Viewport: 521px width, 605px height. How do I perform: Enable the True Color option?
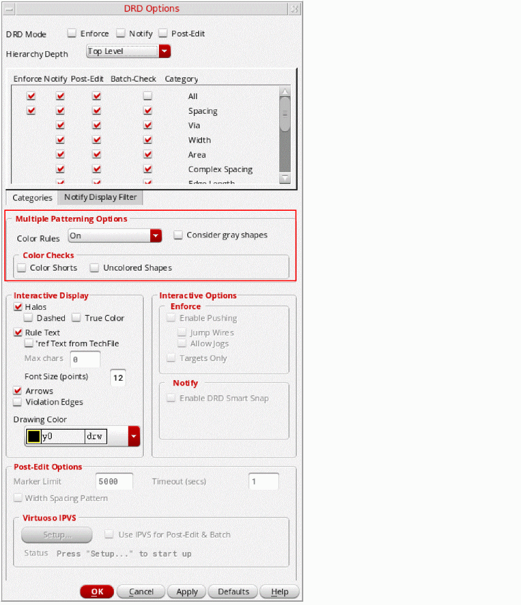(76, 318)
